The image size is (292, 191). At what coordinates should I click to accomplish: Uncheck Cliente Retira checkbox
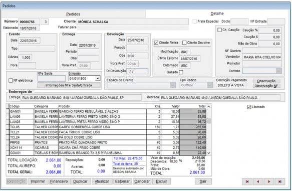[x=156, y=43]
